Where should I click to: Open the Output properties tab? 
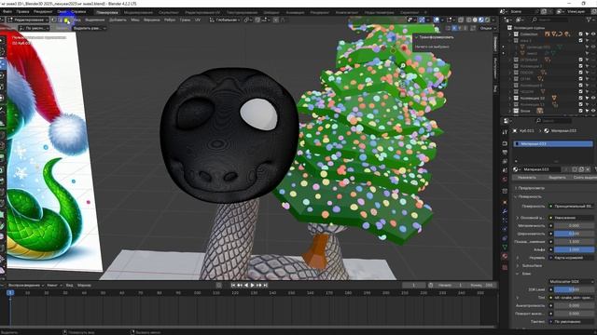click(505, 153)
